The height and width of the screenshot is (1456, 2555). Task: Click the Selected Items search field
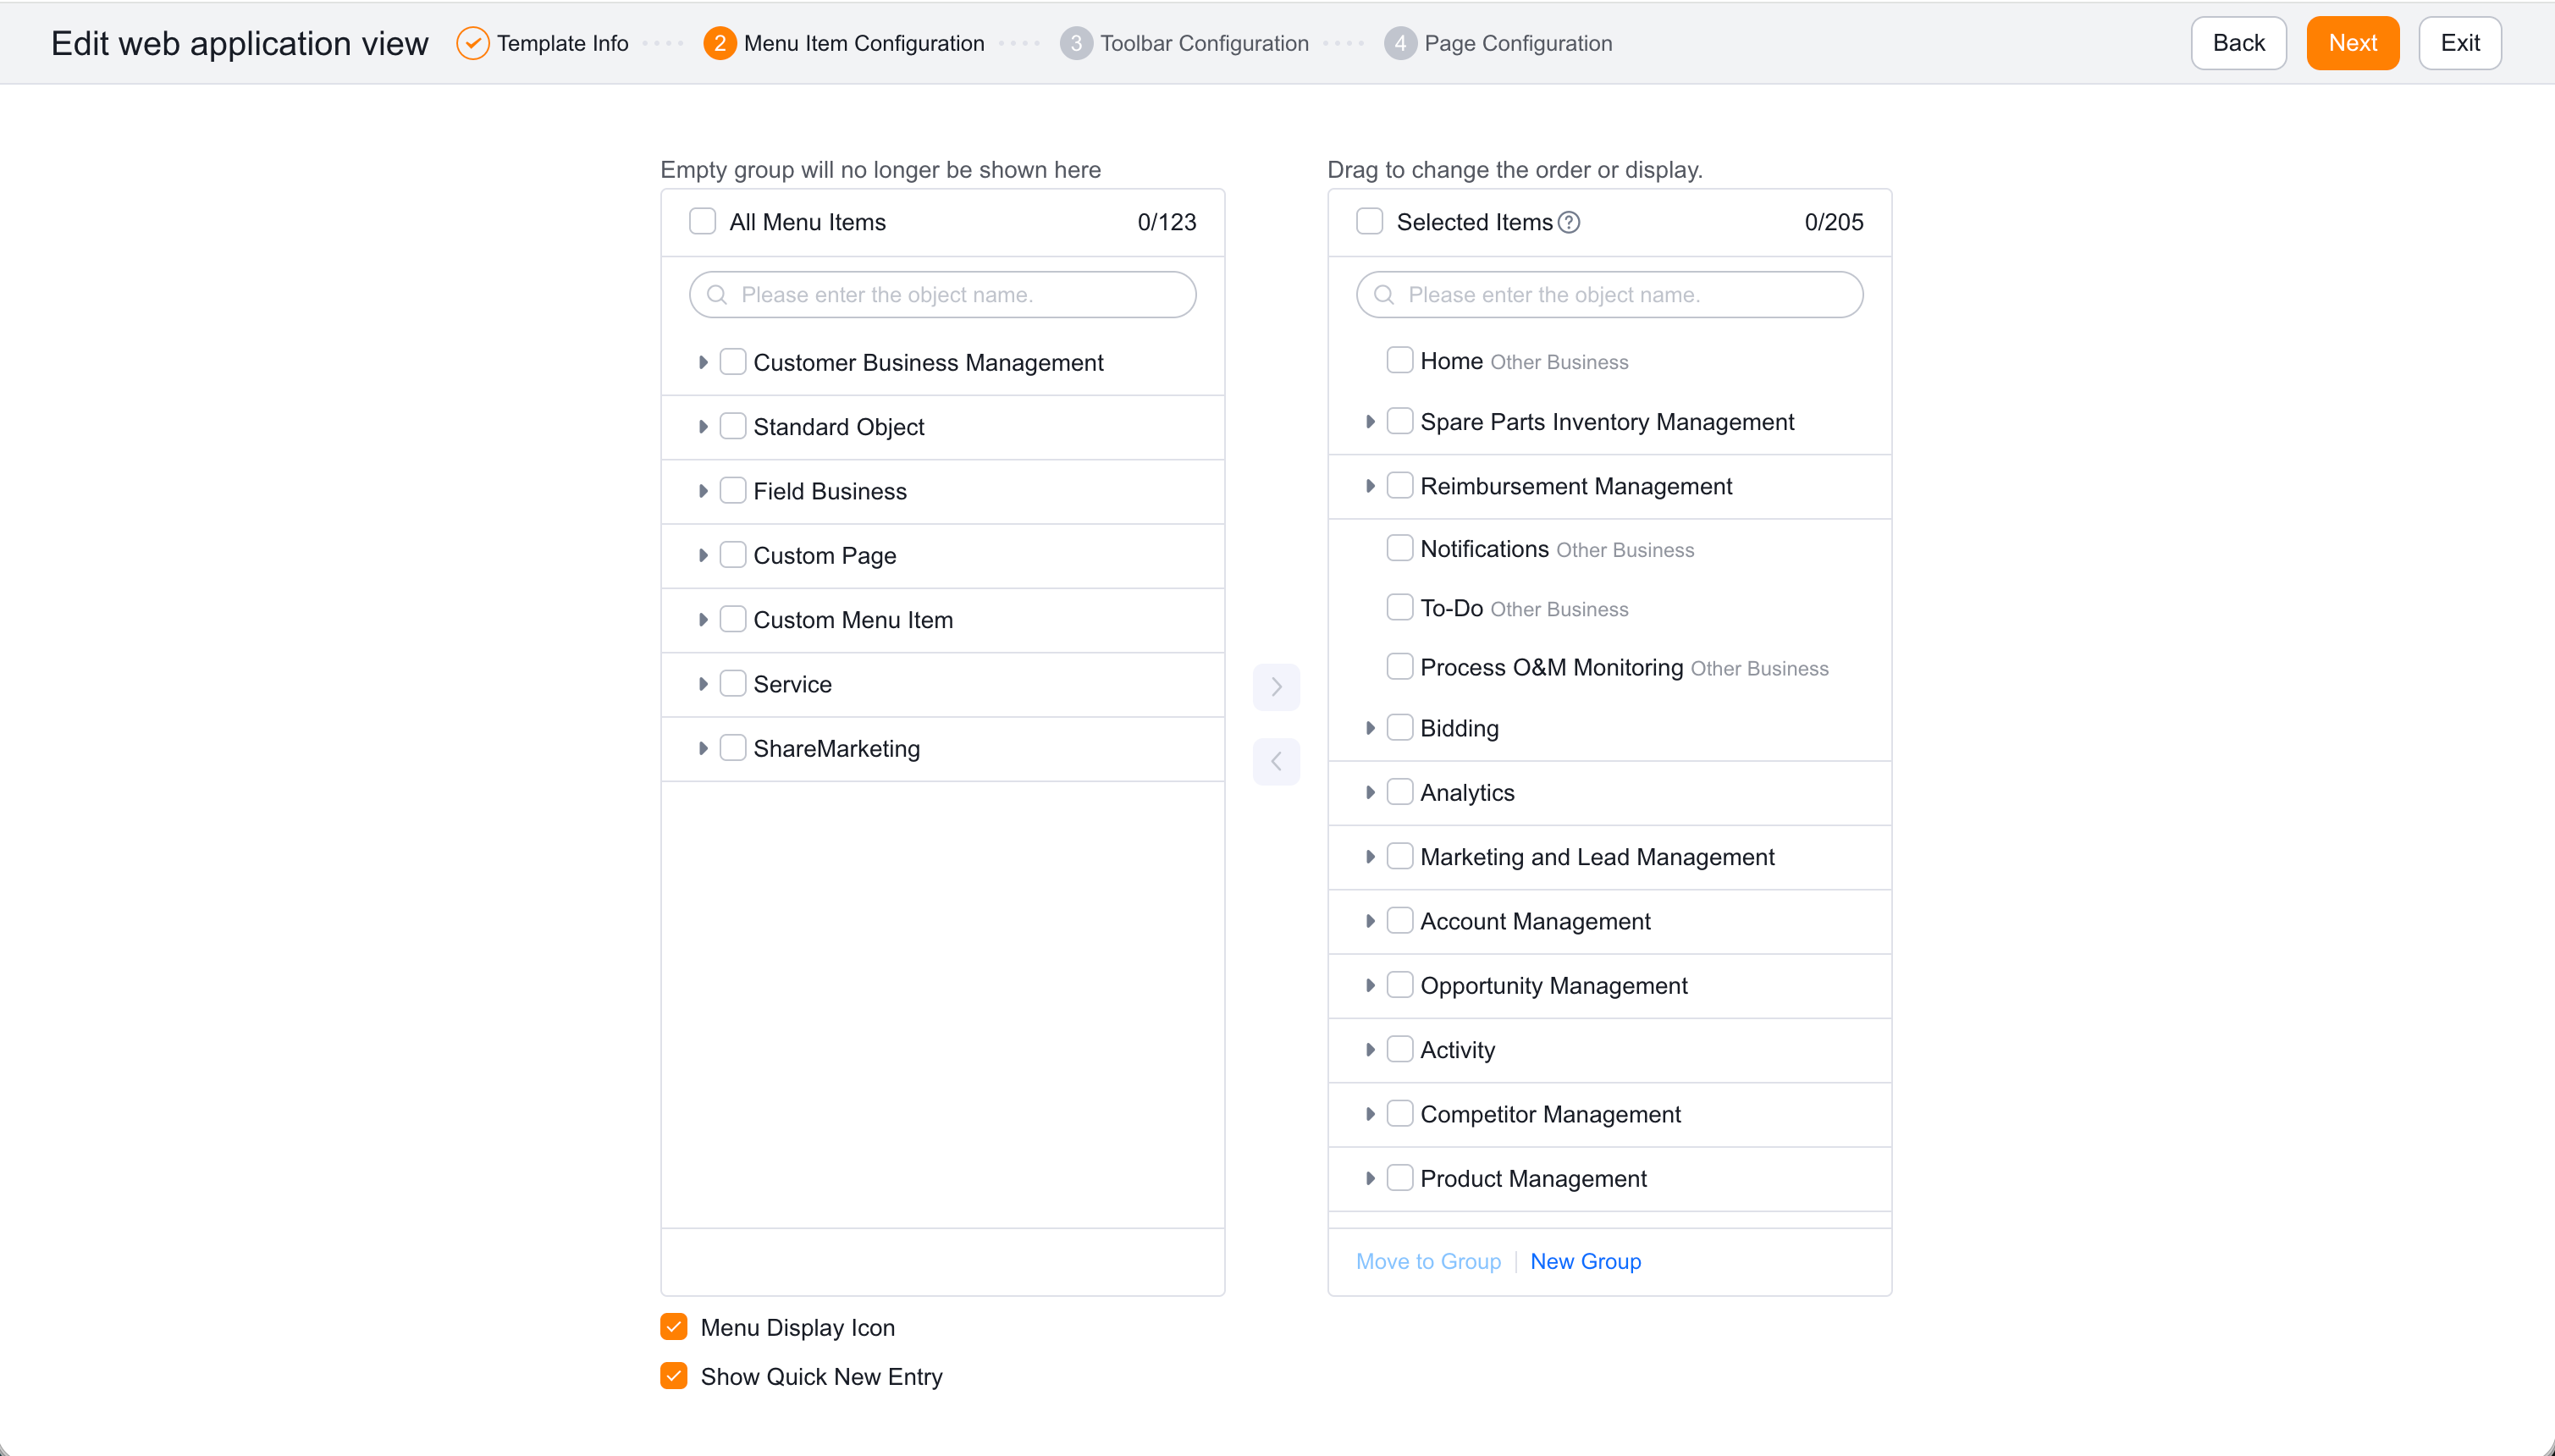click(x=1609, y=295)
